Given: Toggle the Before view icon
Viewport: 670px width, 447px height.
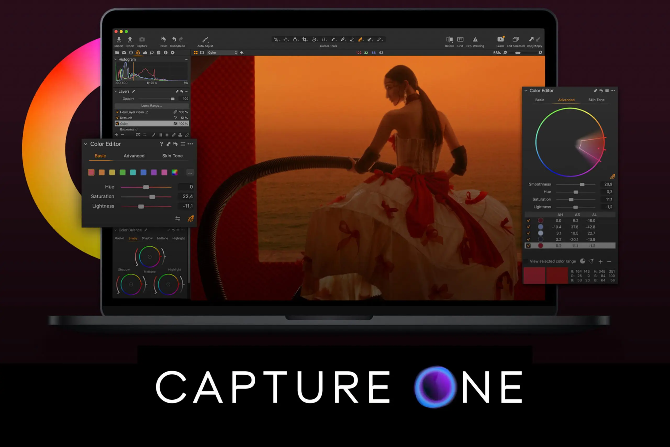Looking at the screenshot, I should (449, 39).
